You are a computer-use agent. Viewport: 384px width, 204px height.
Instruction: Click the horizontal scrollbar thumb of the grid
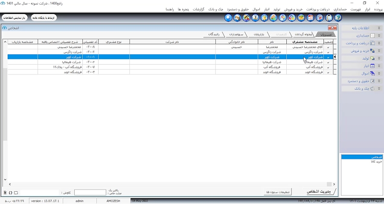pos(329,184)
